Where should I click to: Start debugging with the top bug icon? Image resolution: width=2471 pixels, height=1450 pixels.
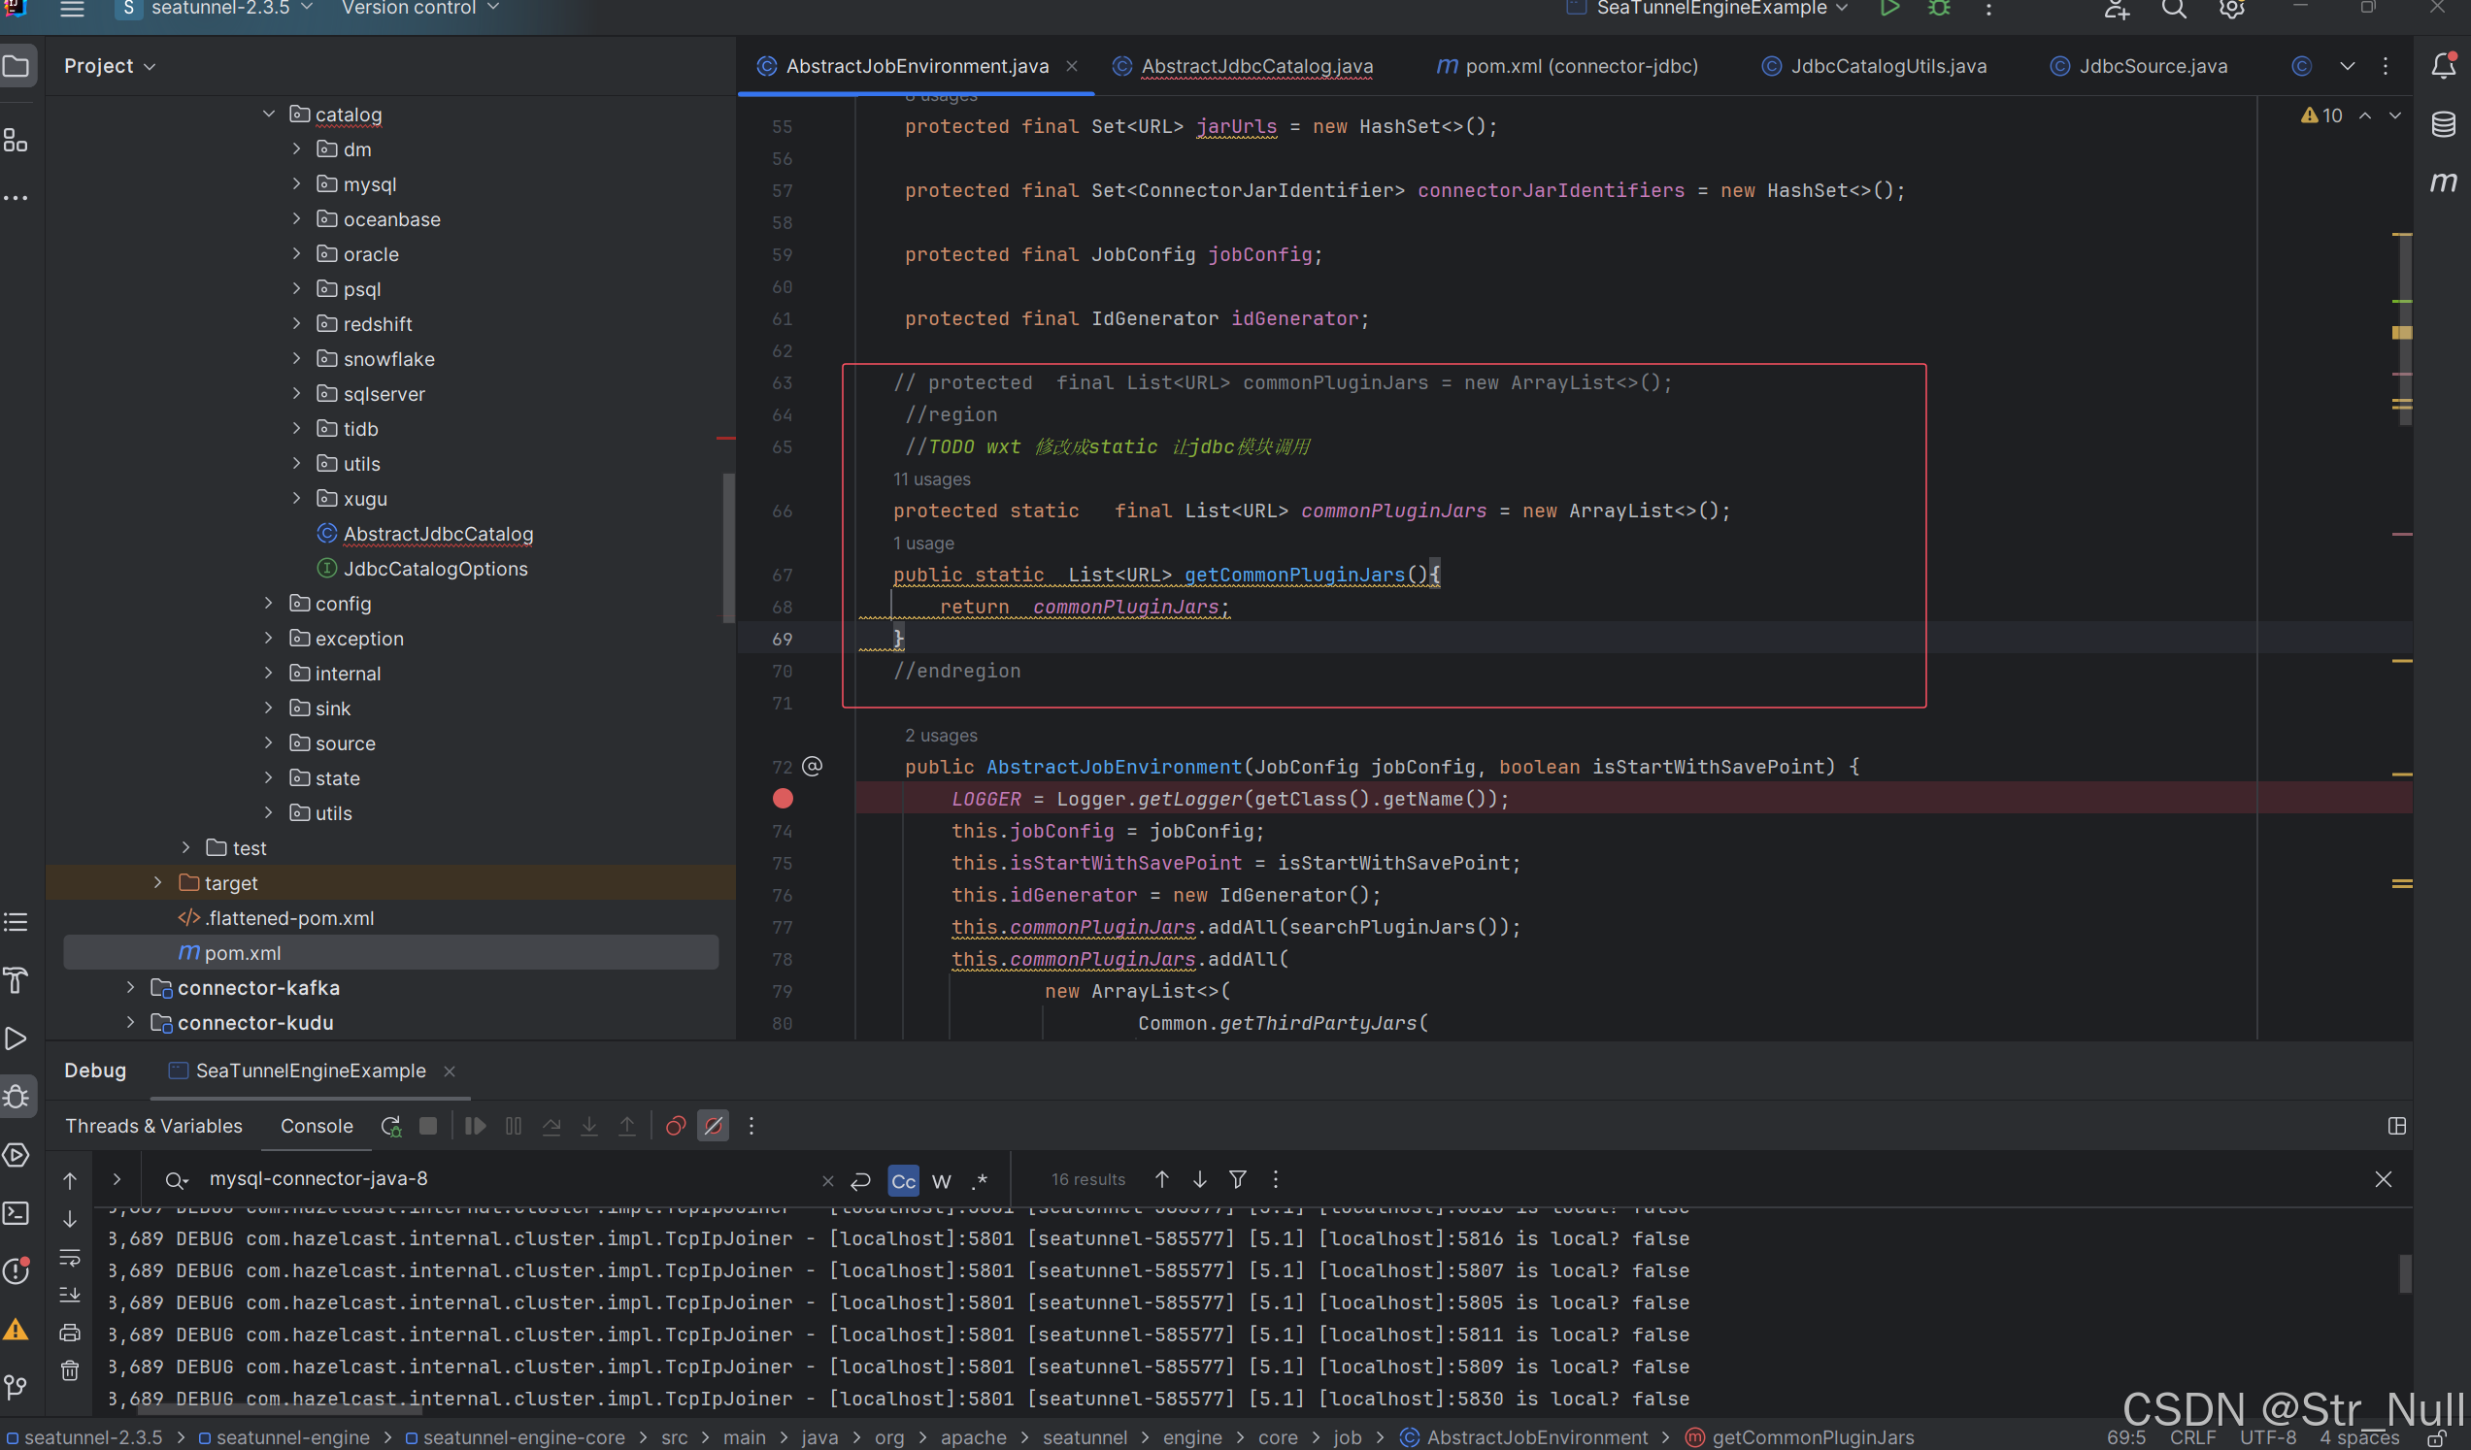[1939, 9]
